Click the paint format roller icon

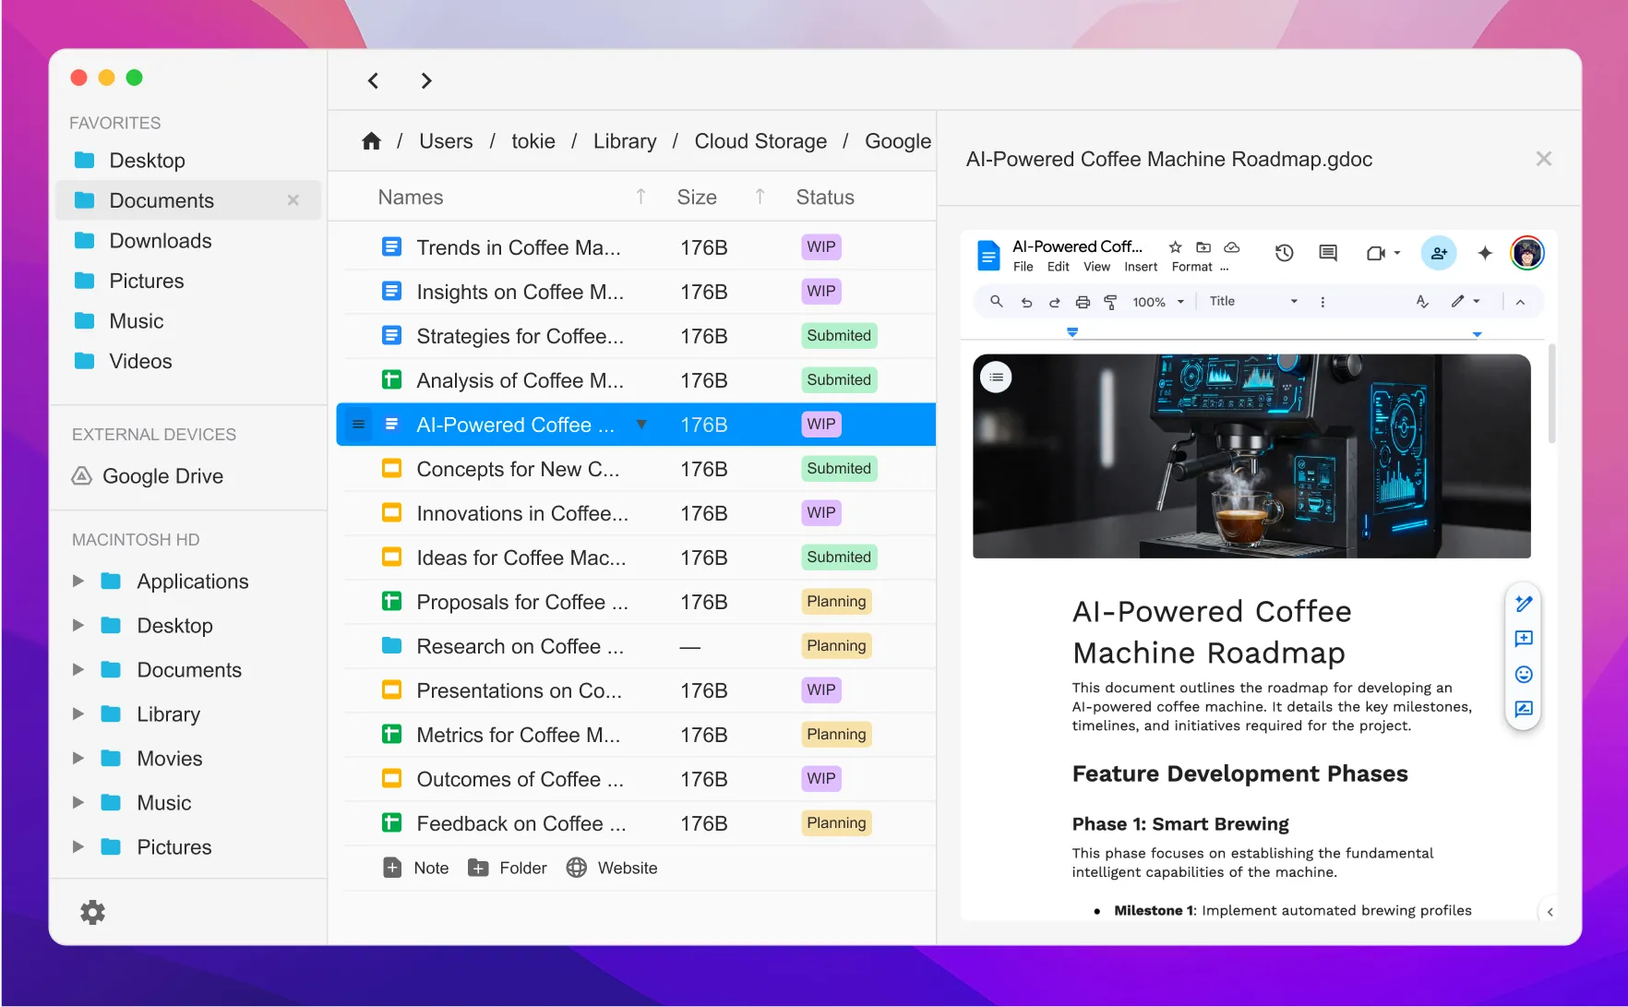1110,302
